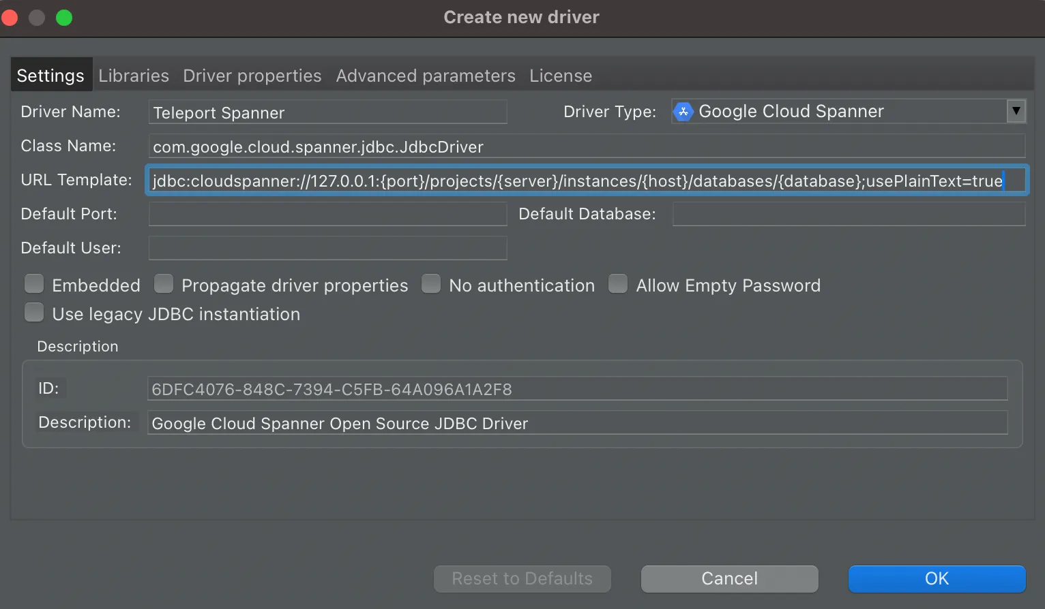Go to the License tab
This screenshot has height=609, width=1045.
[x=561, y=76]
